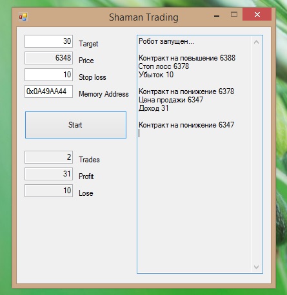
Task: Click the 'Stop loss' label
Action: (x=92, y=77)
